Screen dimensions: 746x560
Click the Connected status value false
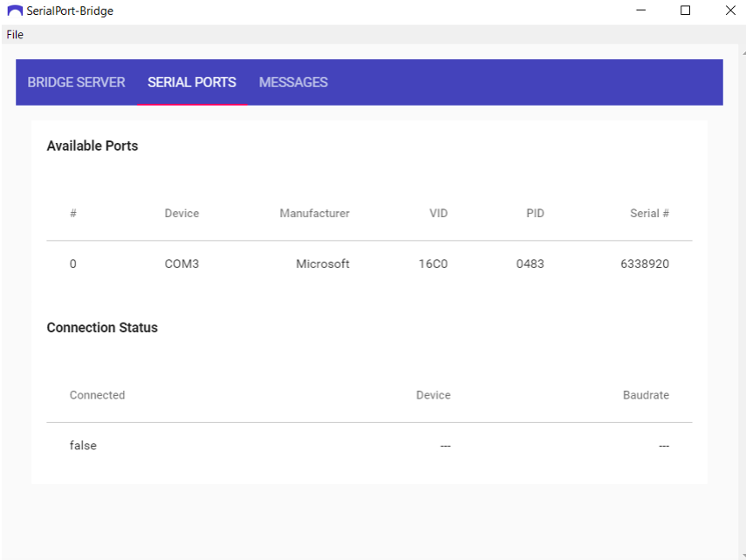[83, 446]
